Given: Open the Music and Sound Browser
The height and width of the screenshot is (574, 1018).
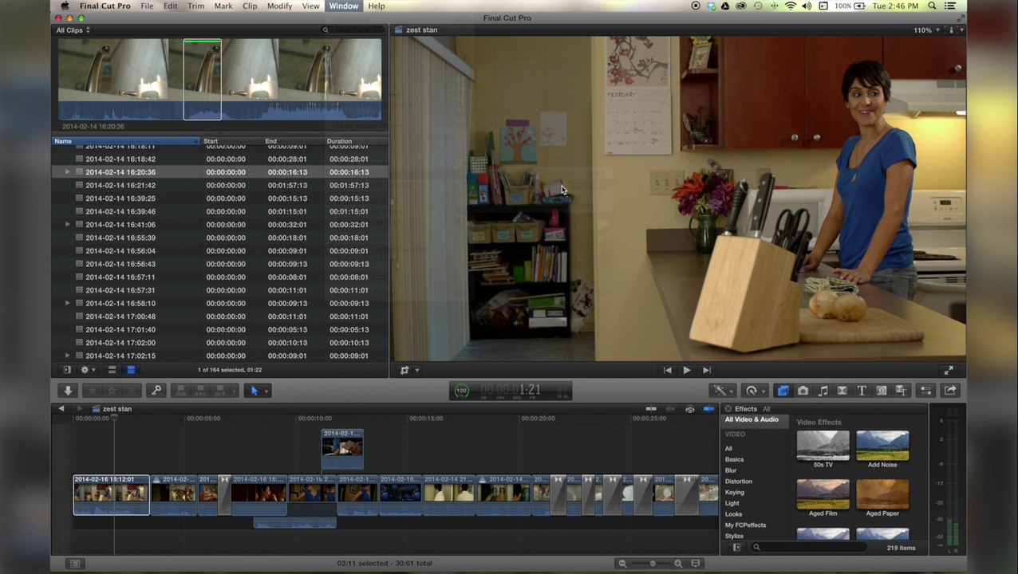Looking at the screenshot, I should (x=823, y=391).
